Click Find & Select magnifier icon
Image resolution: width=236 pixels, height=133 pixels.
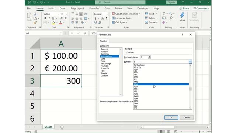pyautogui.click(x=171, y=18)
